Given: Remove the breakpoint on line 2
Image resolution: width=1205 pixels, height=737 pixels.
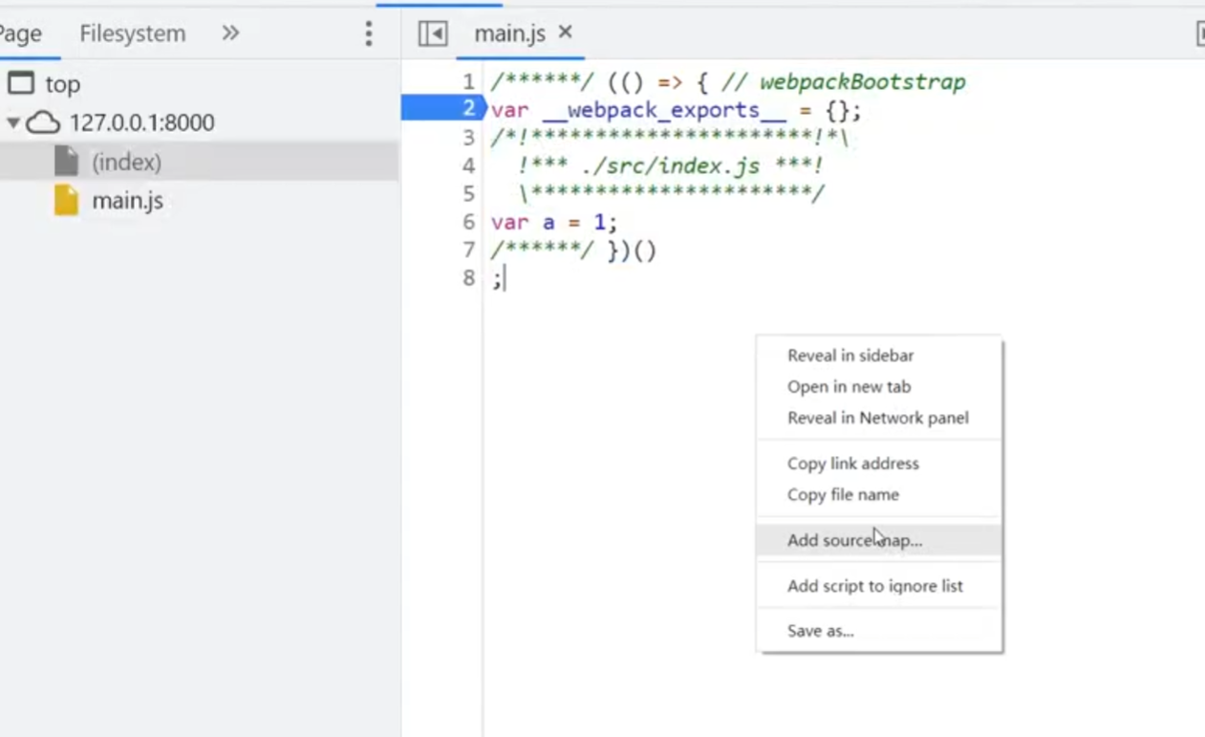Looking at the screenshot, I should point(467,108).
